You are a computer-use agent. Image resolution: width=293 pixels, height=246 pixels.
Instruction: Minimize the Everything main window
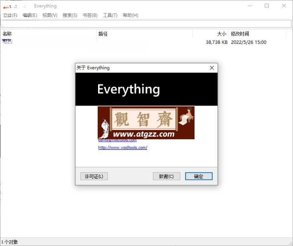point(250,6)
